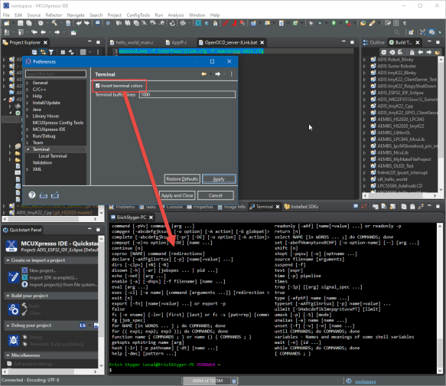Image resolution: width=446 pixels, height=386 pixels.
Task: Run garbage collector trash icon
Action: pos(234,381)
